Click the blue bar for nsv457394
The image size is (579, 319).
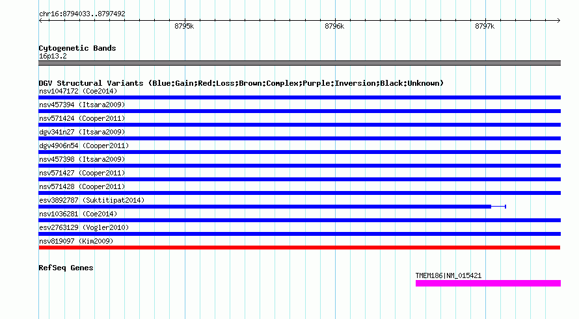click(x=299, y=111)
